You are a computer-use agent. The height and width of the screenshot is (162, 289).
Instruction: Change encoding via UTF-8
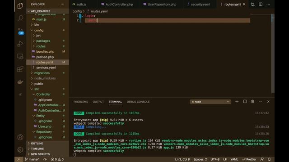[x=215, y=159]
